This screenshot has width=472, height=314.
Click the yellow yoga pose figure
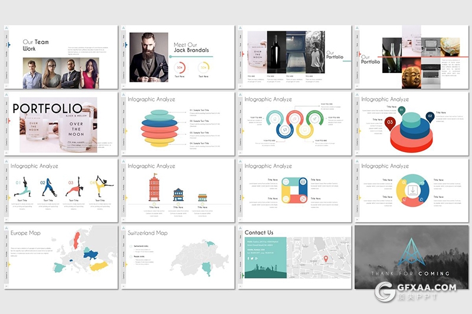101,187
